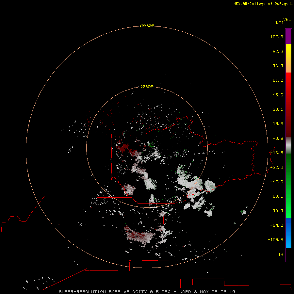The image size is (294, 294).
Task: Select the -94.2 velocity scale value
Action: (277, 225)
